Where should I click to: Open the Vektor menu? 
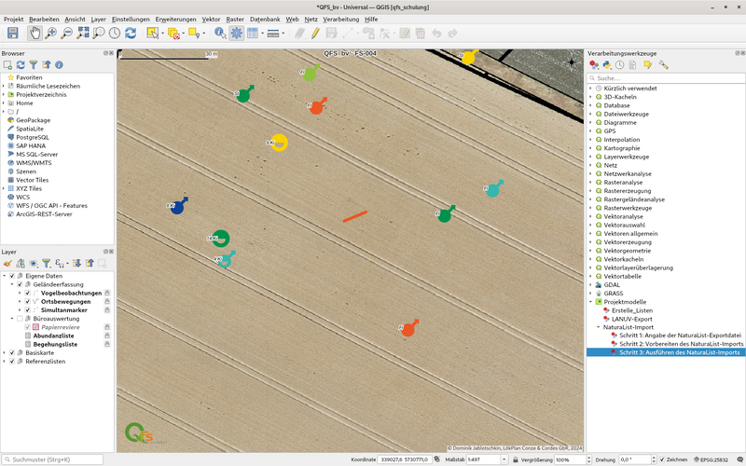point(211,19)
